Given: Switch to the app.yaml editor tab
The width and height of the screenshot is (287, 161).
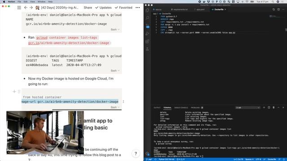Looking at the screenshot, I should [200, 9].
